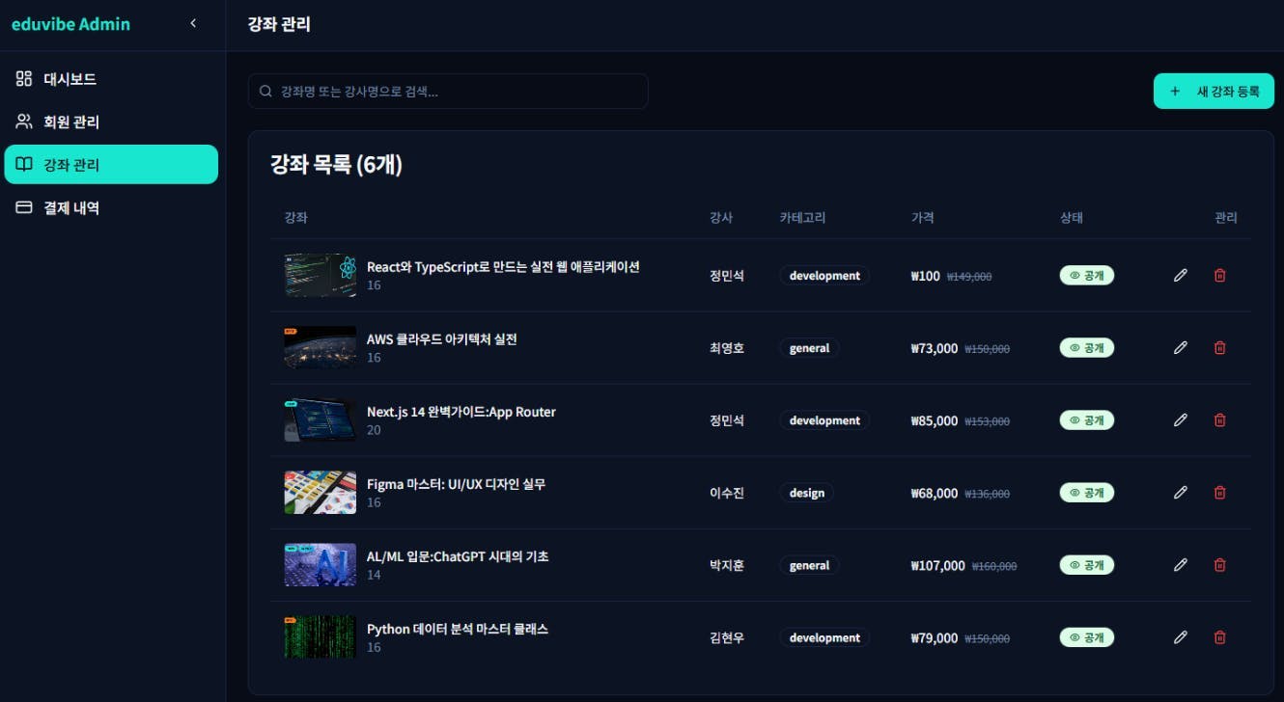Go to 회원 관리 in sidebar
Viewport: 1284px width, 702px height.
111,121
